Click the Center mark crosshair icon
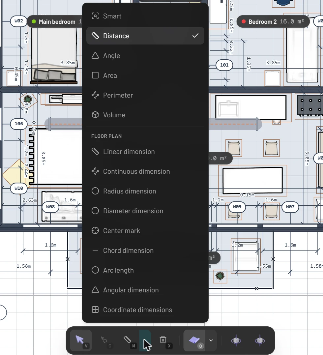323x355 pixels. point(95,230)
